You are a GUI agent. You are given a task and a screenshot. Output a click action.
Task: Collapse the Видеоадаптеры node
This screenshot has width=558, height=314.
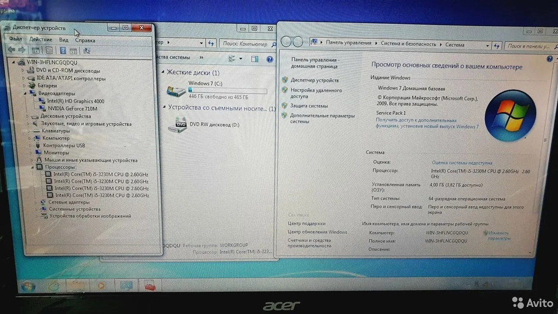tap(25, 93)
